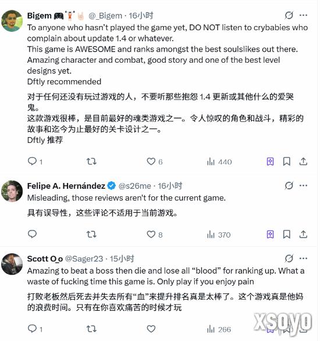The width and height of the screenshot is (320, 341).
Task: Open the @_Bigem handle link
Action: point(105,16)
